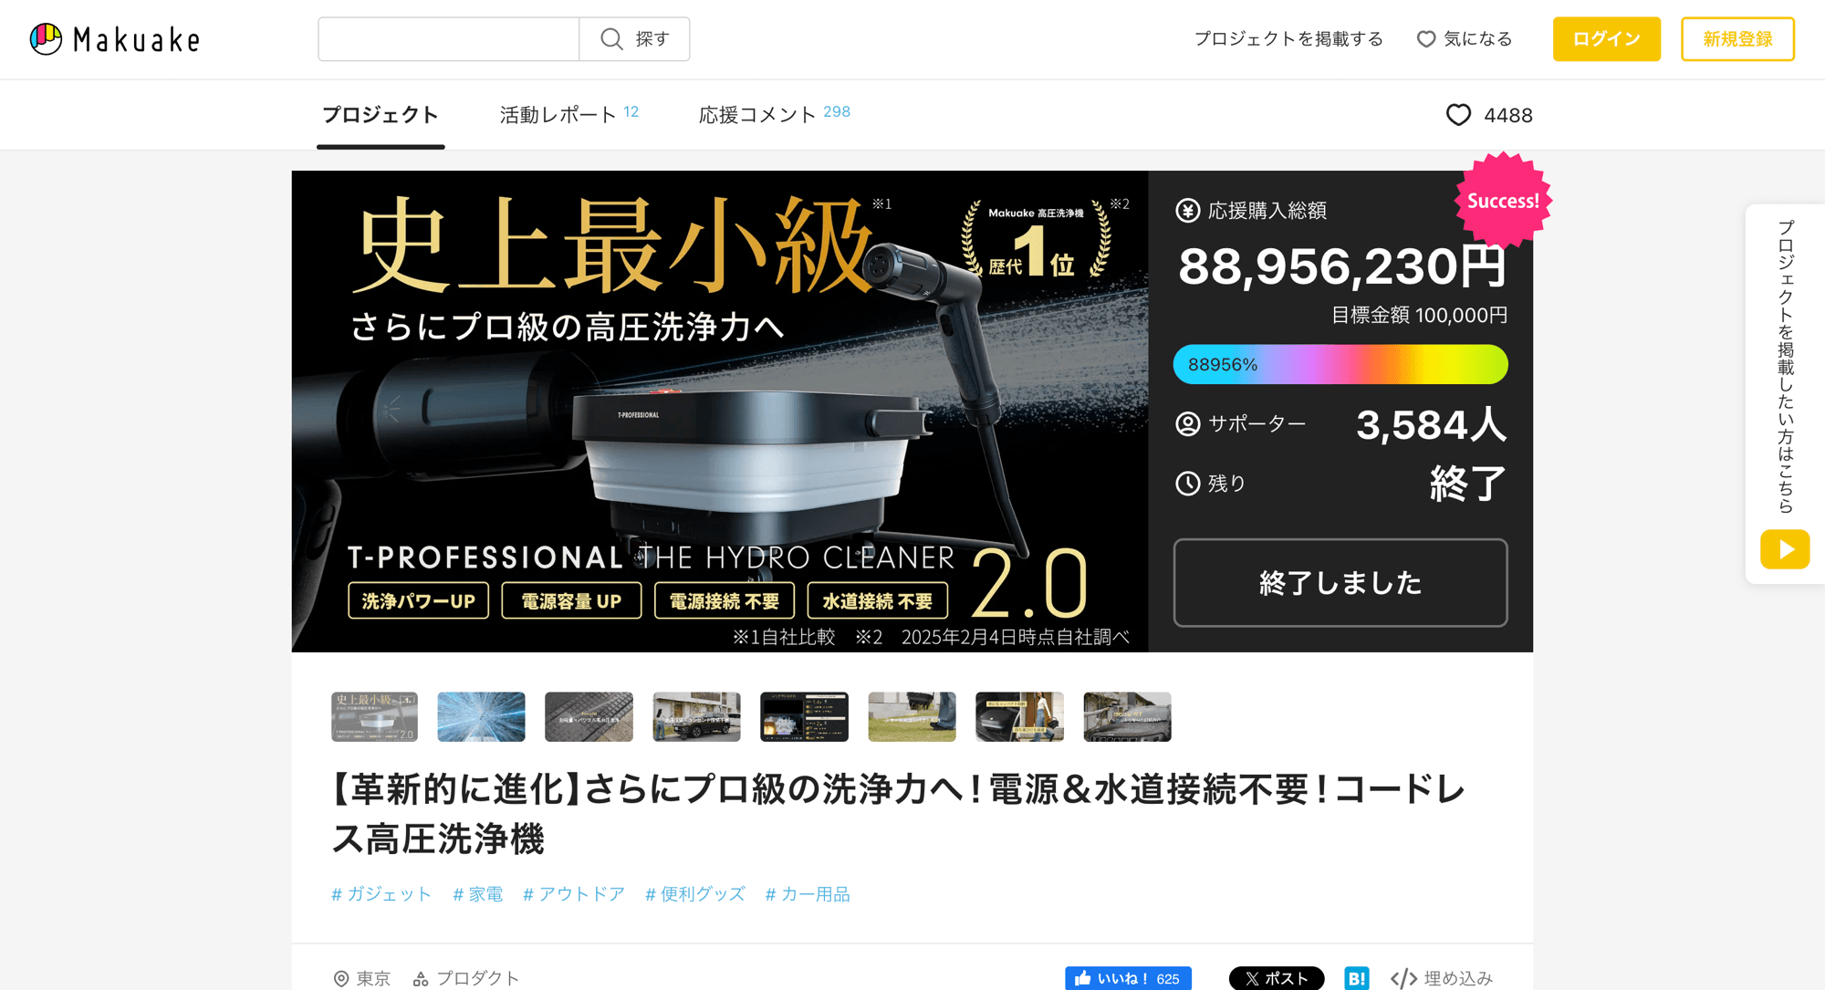The image size is (1825, 990).
Task: Open the 応援コメント tab
Action: 757,115
